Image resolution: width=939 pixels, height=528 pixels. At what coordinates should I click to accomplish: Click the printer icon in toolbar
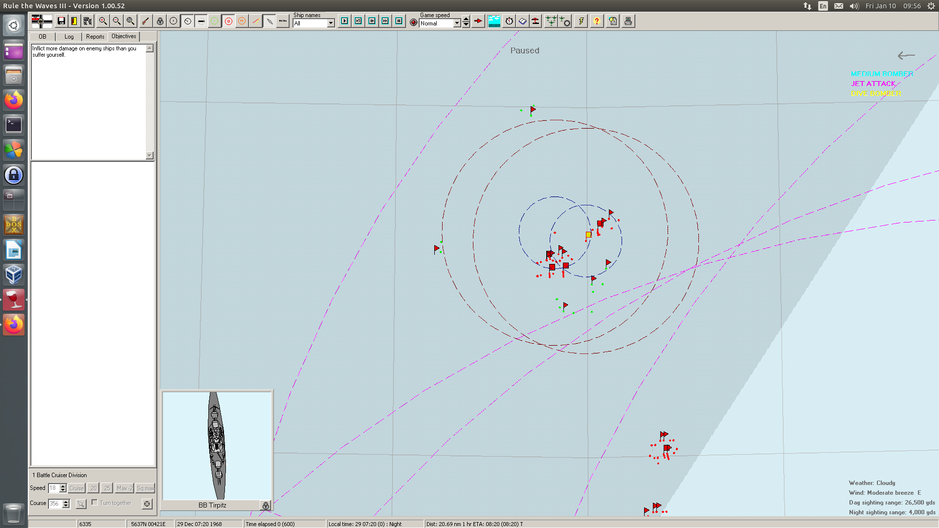point(628,21)
